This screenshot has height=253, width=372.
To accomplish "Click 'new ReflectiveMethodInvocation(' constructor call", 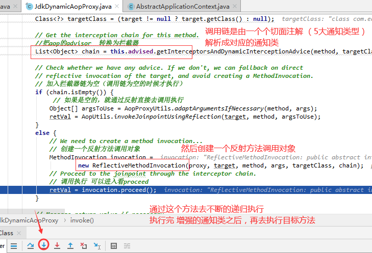I will click(x=133, y=165).
